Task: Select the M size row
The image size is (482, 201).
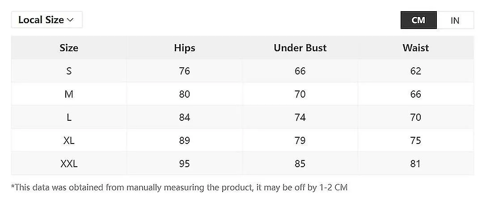Action: coord(242,94)
